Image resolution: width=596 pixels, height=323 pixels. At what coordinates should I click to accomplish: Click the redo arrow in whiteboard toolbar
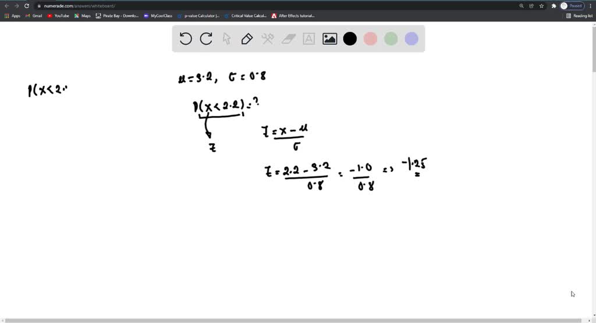coord(206,39)
